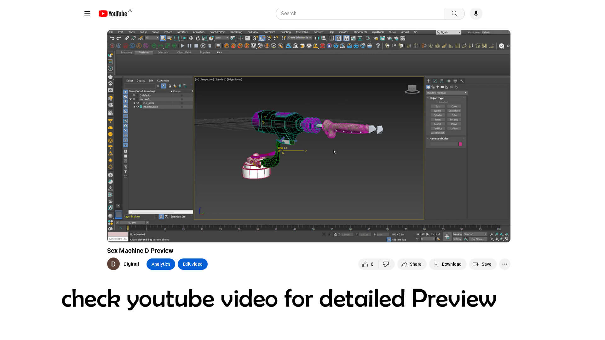Click the Edit video button
Screen dimensions: 605x340
(193, 264)
